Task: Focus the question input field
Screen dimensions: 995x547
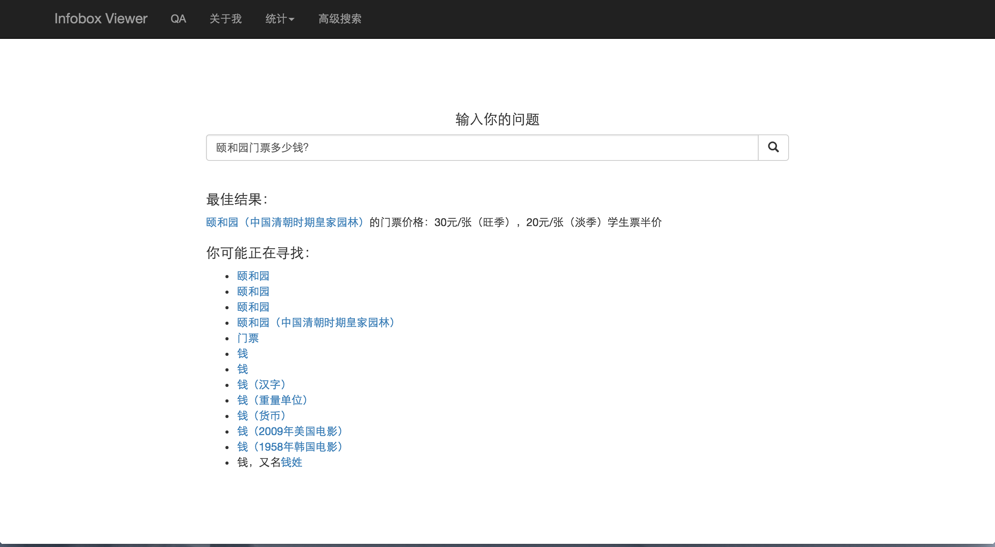Action: click(x=482, y=148)
